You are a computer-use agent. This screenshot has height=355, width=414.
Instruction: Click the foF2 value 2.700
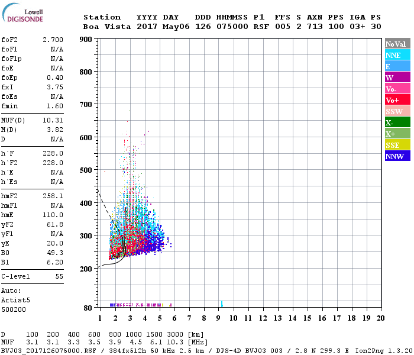point(53,40)
